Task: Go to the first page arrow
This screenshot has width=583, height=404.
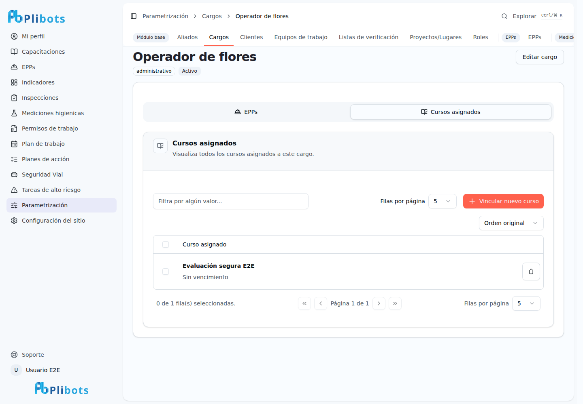Action: point(304,303)
